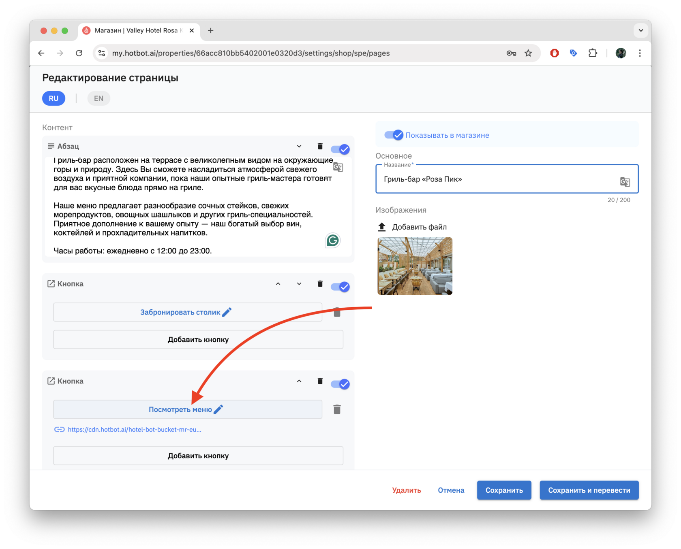Open the cdn.hotbot.ai menu link
681x549 pixels.
coord(135,430)
